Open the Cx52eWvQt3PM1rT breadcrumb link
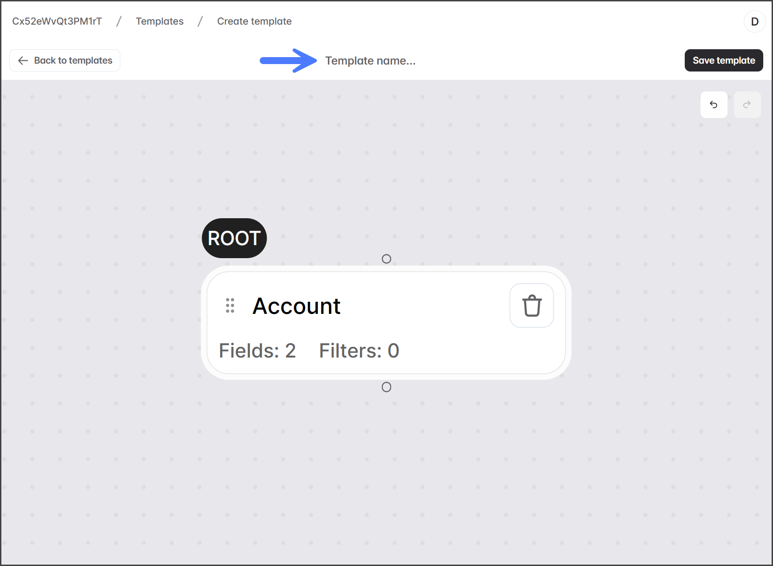The image size is (773, 566). tap(57, 21)
